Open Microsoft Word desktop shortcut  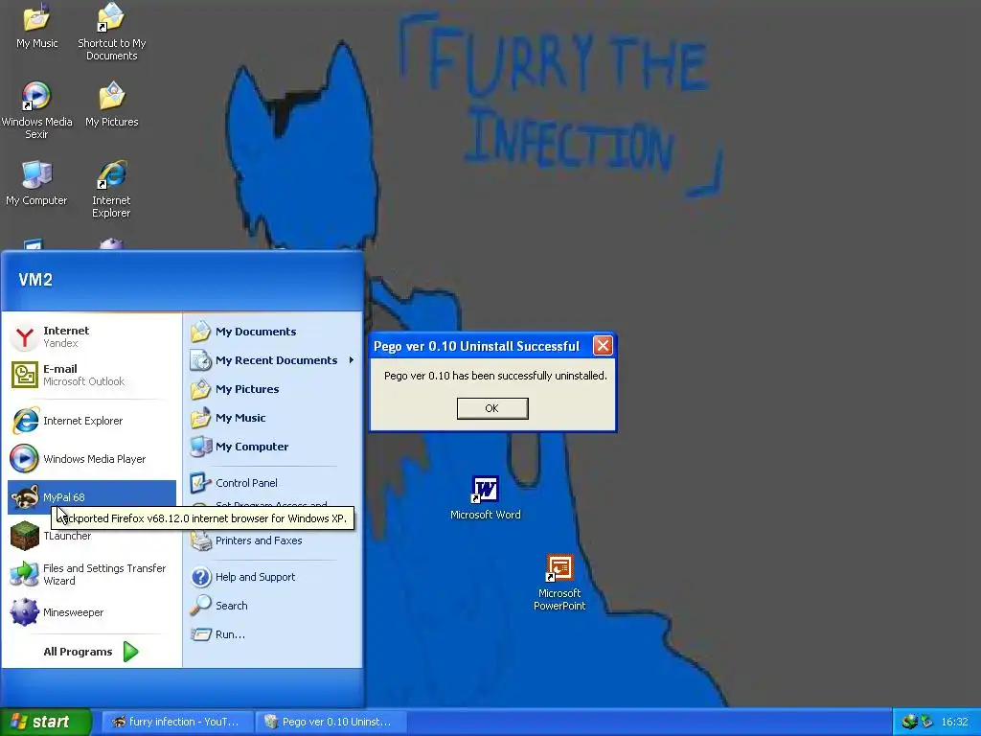pyautogui.click(x=486, y=498)
